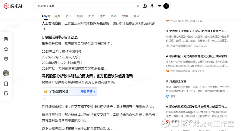Screen dimensions: 241x131
Task: Click result snippet 雪球，聪明的投资者都在这里
Action: (x=198, y=89)
